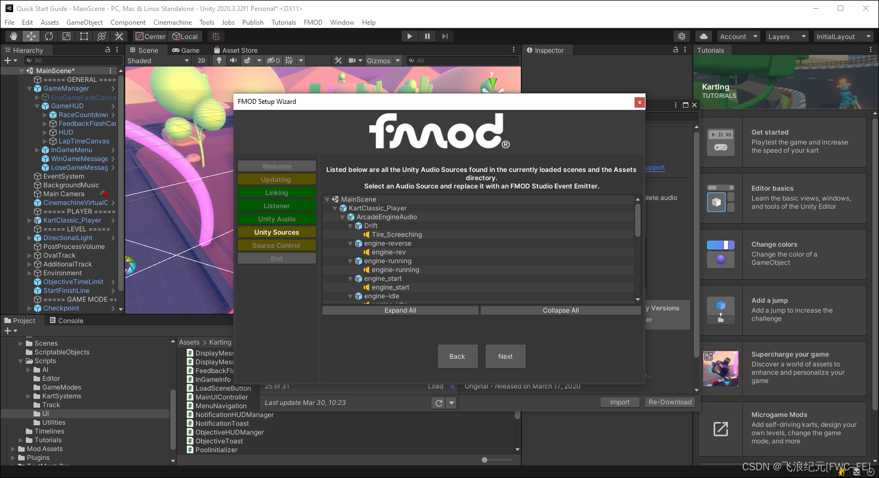Collapse Drift node in FMOD wizard
The image size is (879, 478).
(351, 226)
